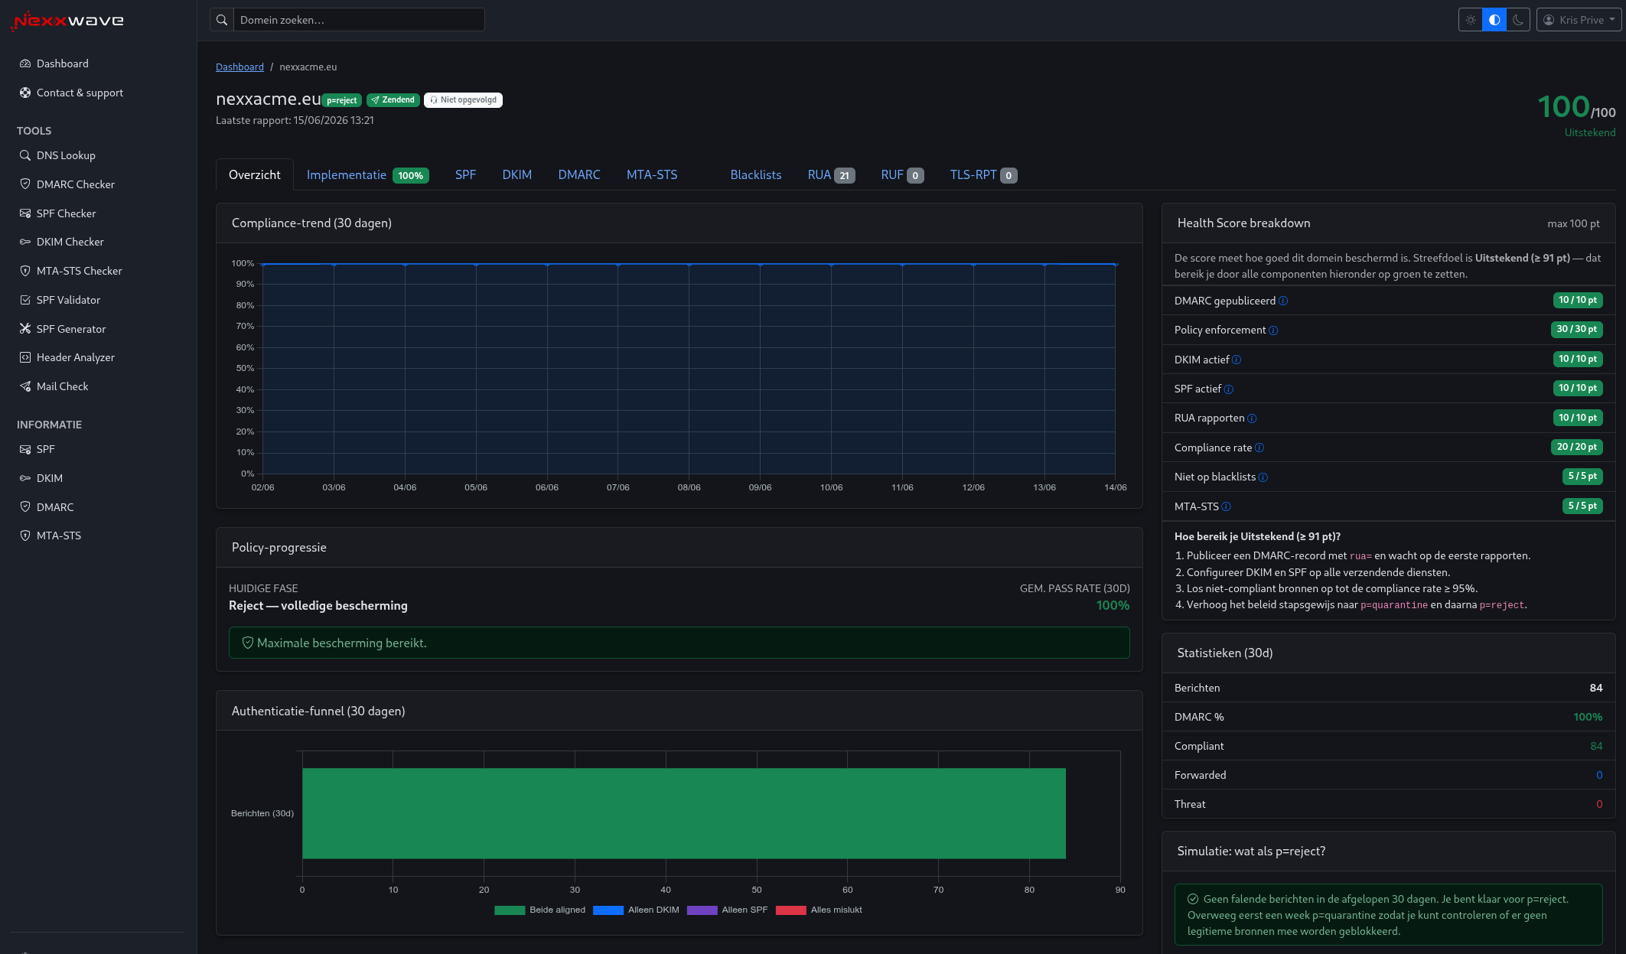The width and height of the screenshot is (1626, 954).
Task: Open the Implementatie tab
Action: coord(367,174)
